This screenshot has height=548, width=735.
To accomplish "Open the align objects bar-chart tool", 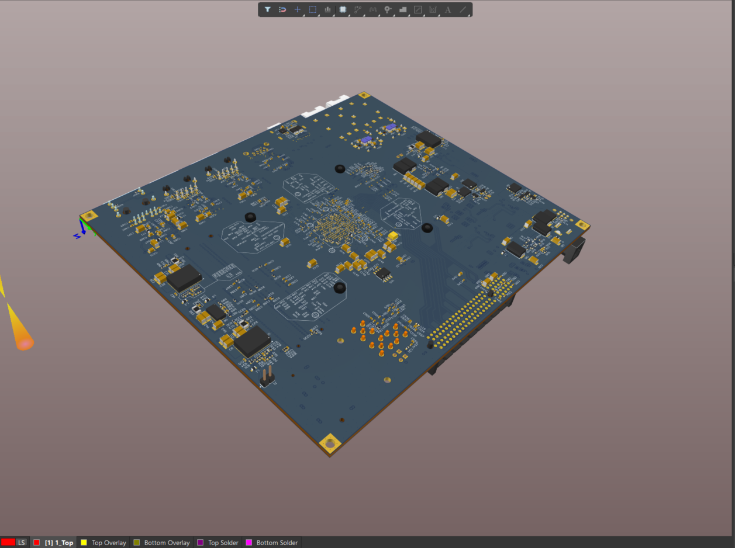I will point(327,9).
